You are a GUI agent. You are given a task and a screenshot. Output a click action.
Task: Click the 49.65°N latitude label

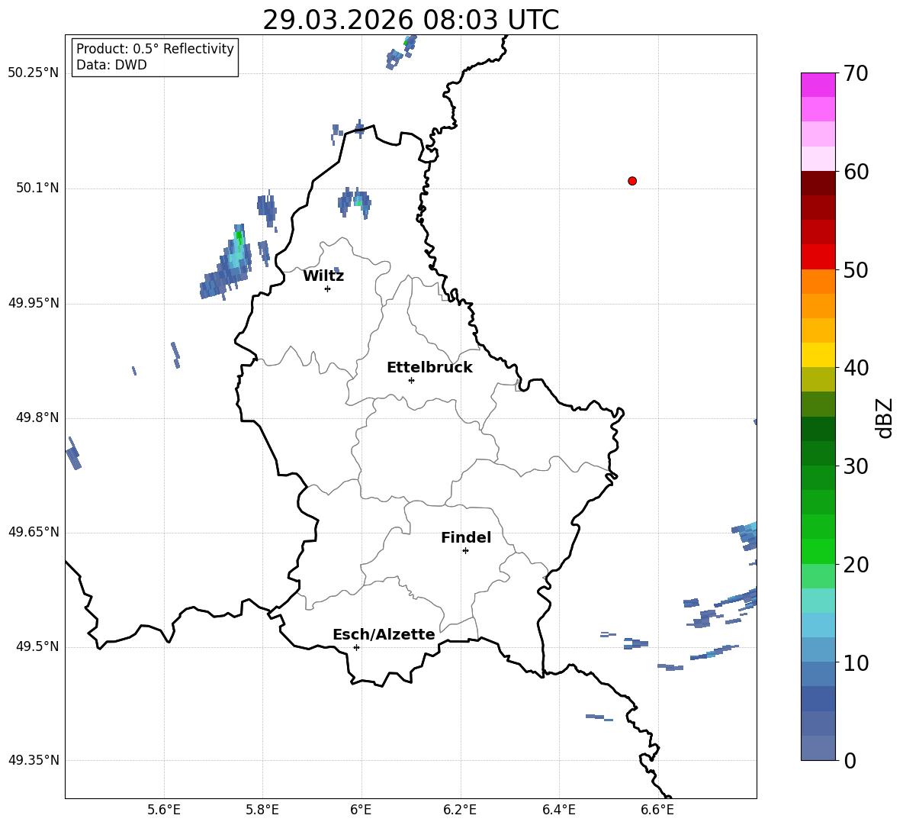point(34,532)
